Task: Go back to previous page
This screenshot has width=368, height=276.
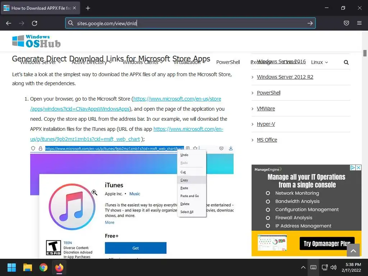Action: pos(9,23)
